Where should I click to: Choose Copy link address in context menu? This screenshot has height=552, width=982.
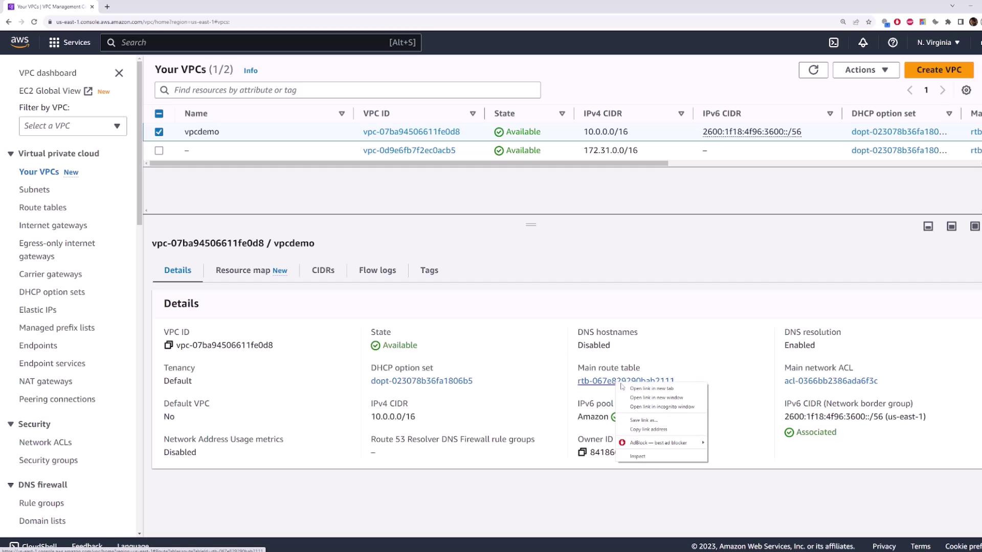[x=649, y=429]
